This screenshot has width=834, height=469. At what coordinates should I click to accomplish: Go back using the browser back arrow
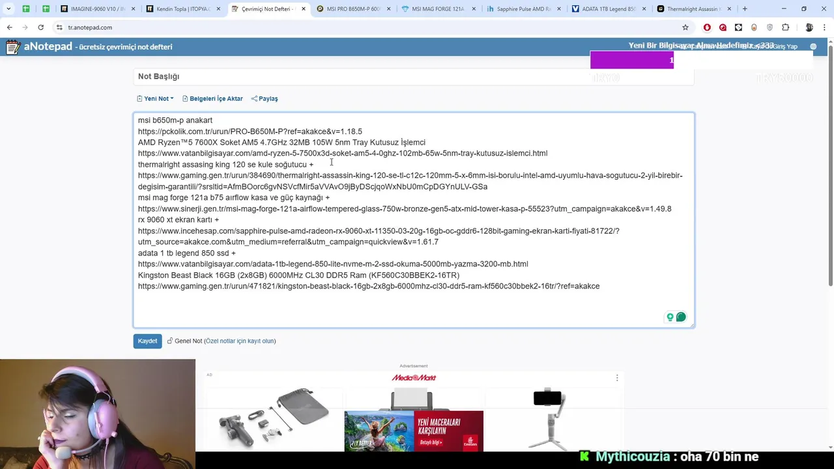(9, 27)
